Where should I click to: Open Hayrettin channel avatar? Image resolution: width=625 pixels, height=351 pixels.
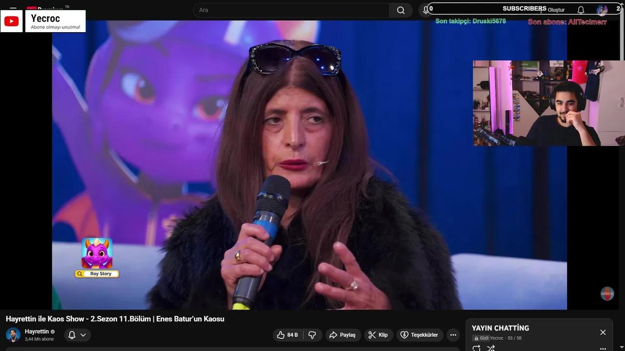point(13,335)
